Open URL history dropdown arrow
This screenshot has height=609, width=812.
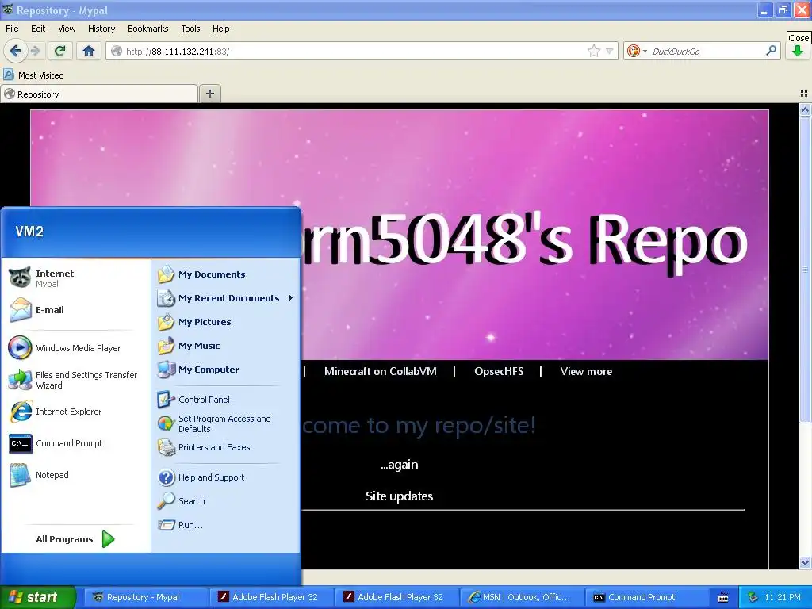pyautogui.click(x=610, y=51)
